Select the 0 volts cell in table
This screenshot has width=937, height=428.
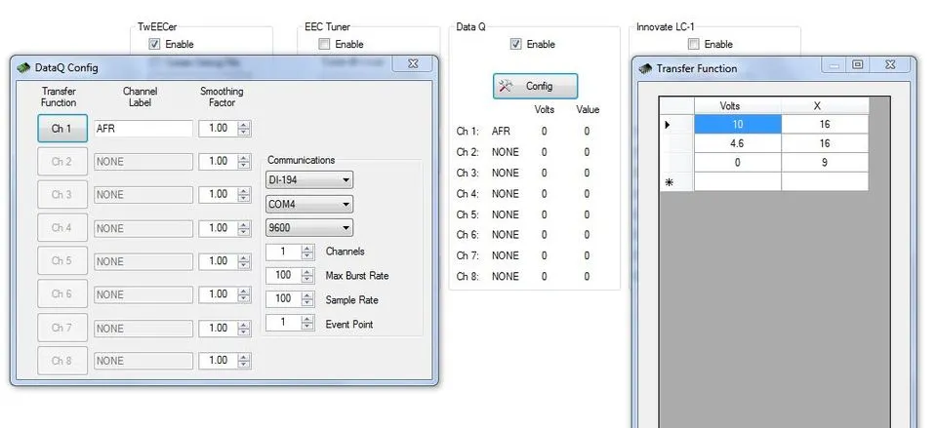point(738,163)
